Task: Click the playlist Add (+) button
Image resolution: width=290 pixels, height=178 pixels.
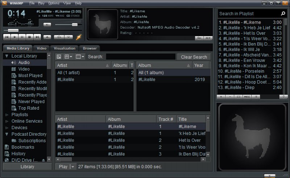Action: tap(221, 97)
